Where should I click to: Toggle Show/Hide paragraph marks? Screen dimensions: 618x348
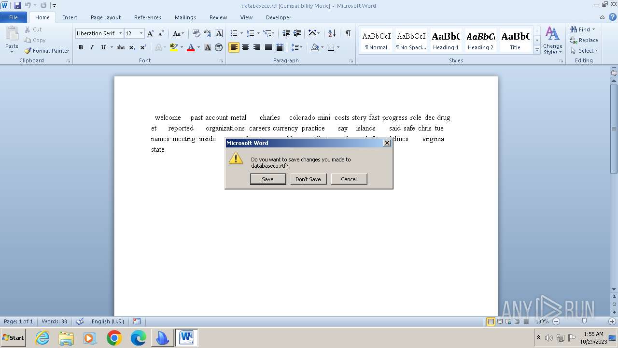tap(348, 33)
